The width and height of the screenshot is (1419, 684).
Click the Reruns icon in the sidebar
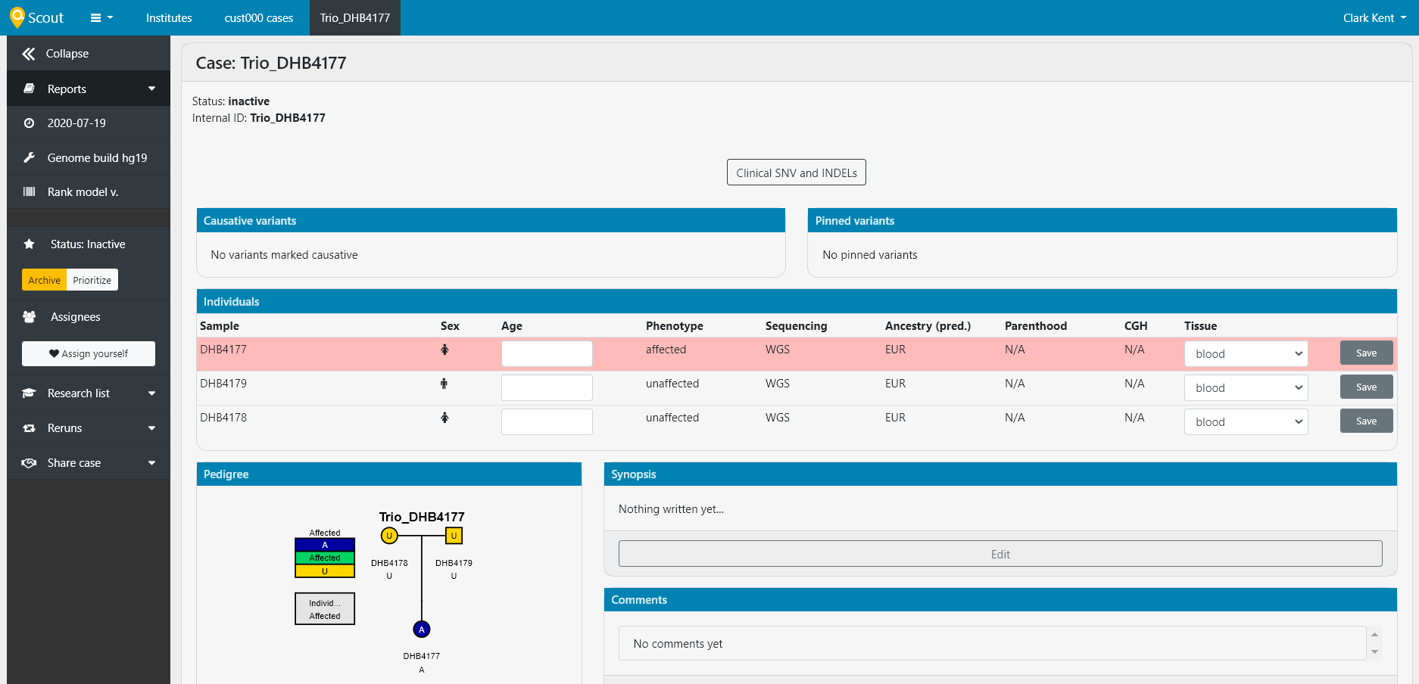point(29,427)
